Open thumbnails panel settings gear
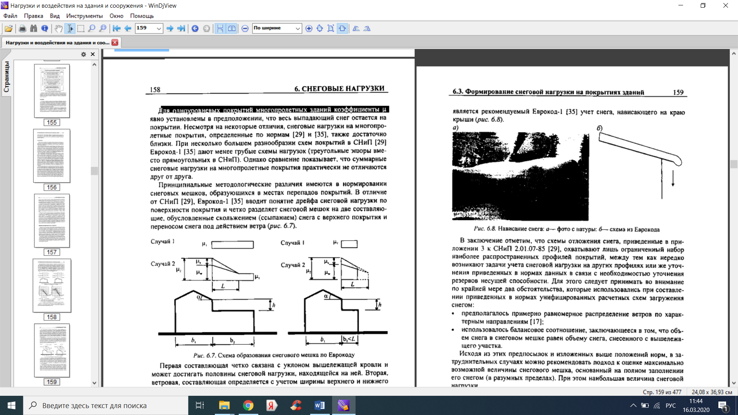Screen dimensions: 738x415 [x=83, y=55]
